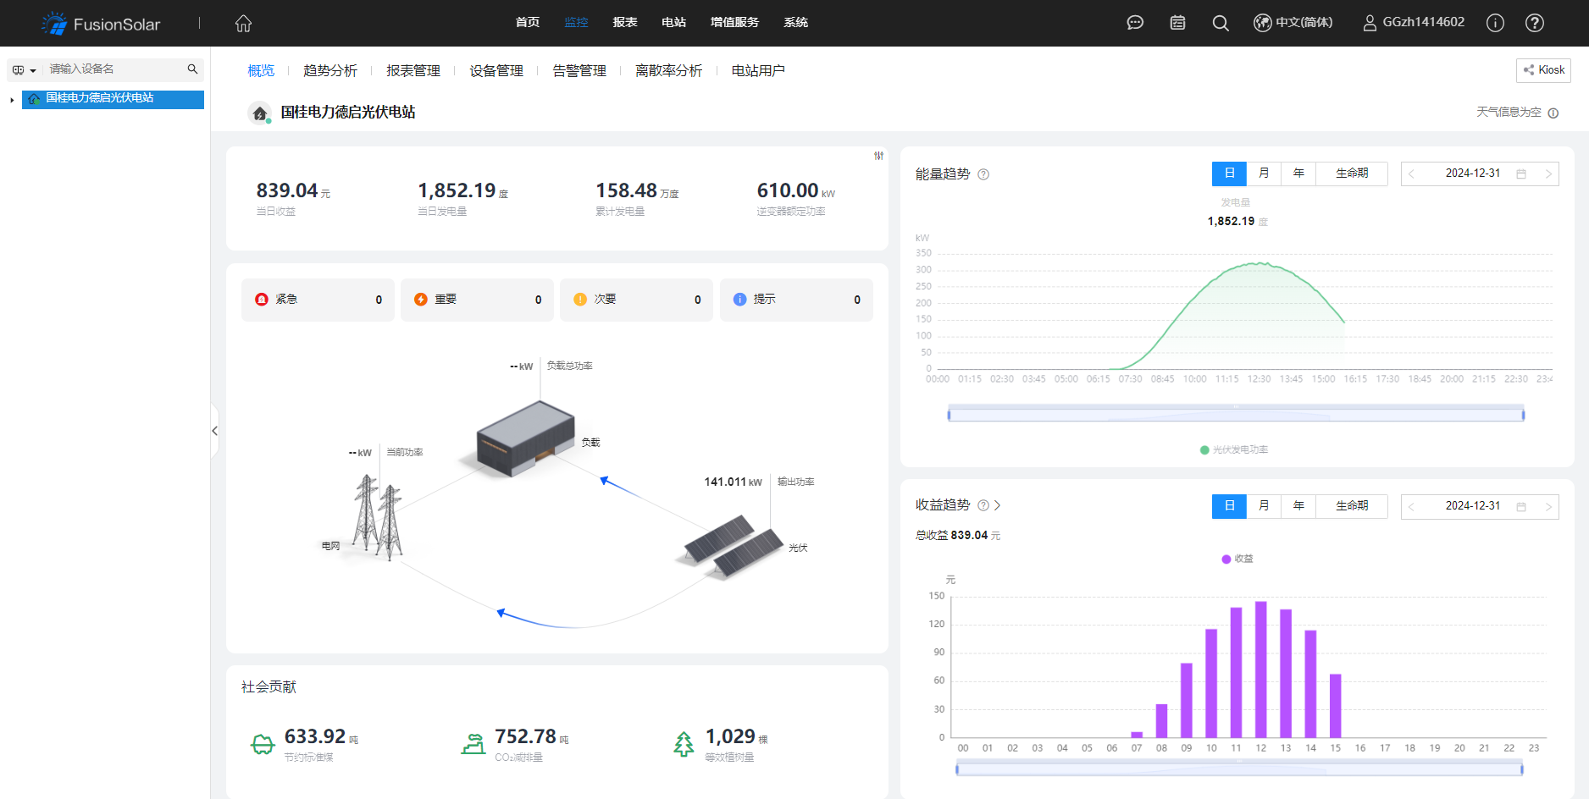Switch to the 告警管理 tab

579,71
